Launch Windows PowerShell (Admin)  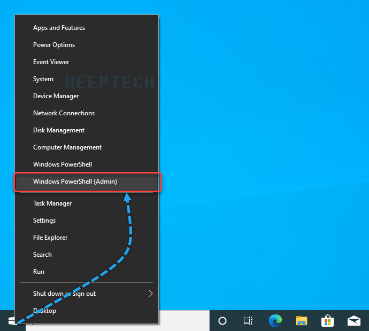pos(87,182)
